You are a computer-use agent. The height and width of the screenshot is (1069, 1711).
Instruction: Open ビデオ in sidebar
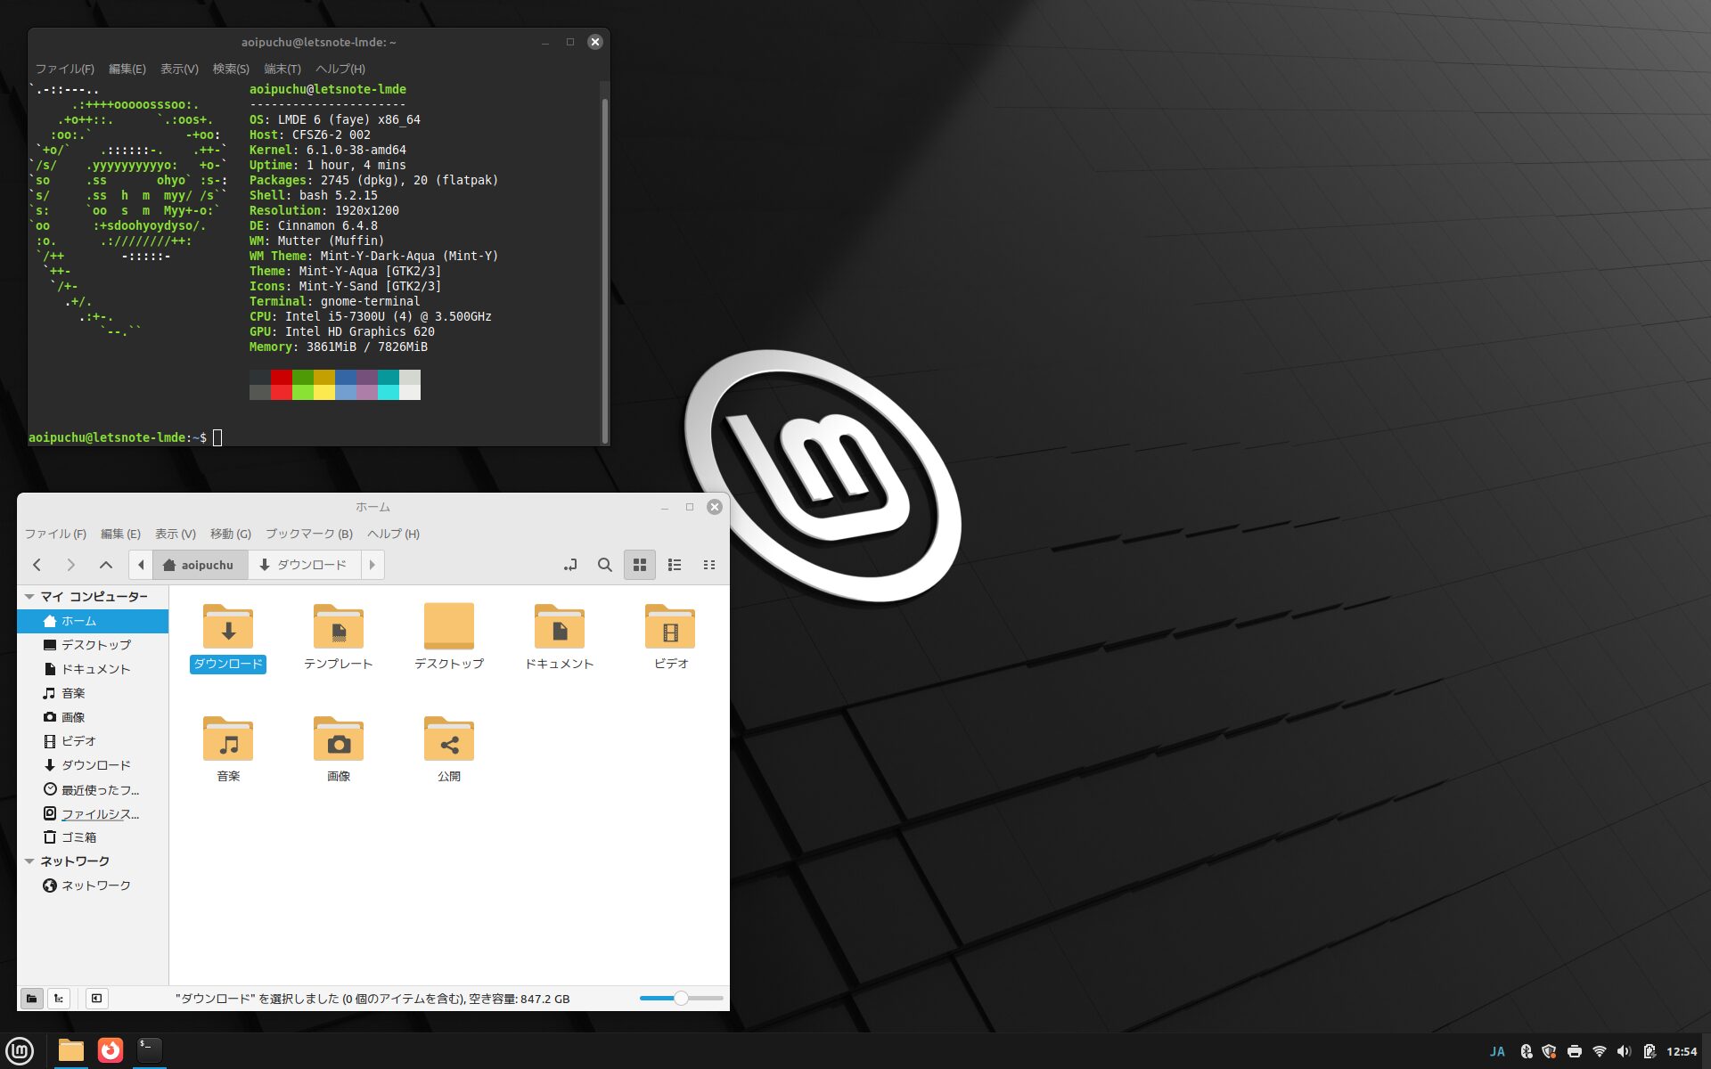pos(93,741)
